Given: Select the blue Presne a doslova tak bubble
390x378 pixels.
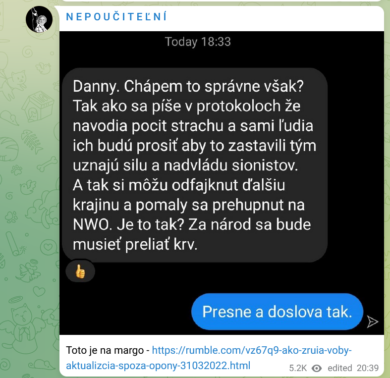Looking at the screenshot, I should pos(277,312).
